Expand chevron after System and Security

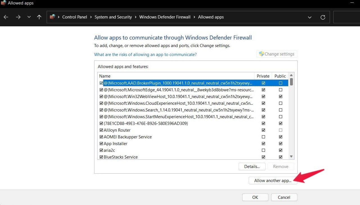coord(135,17)
